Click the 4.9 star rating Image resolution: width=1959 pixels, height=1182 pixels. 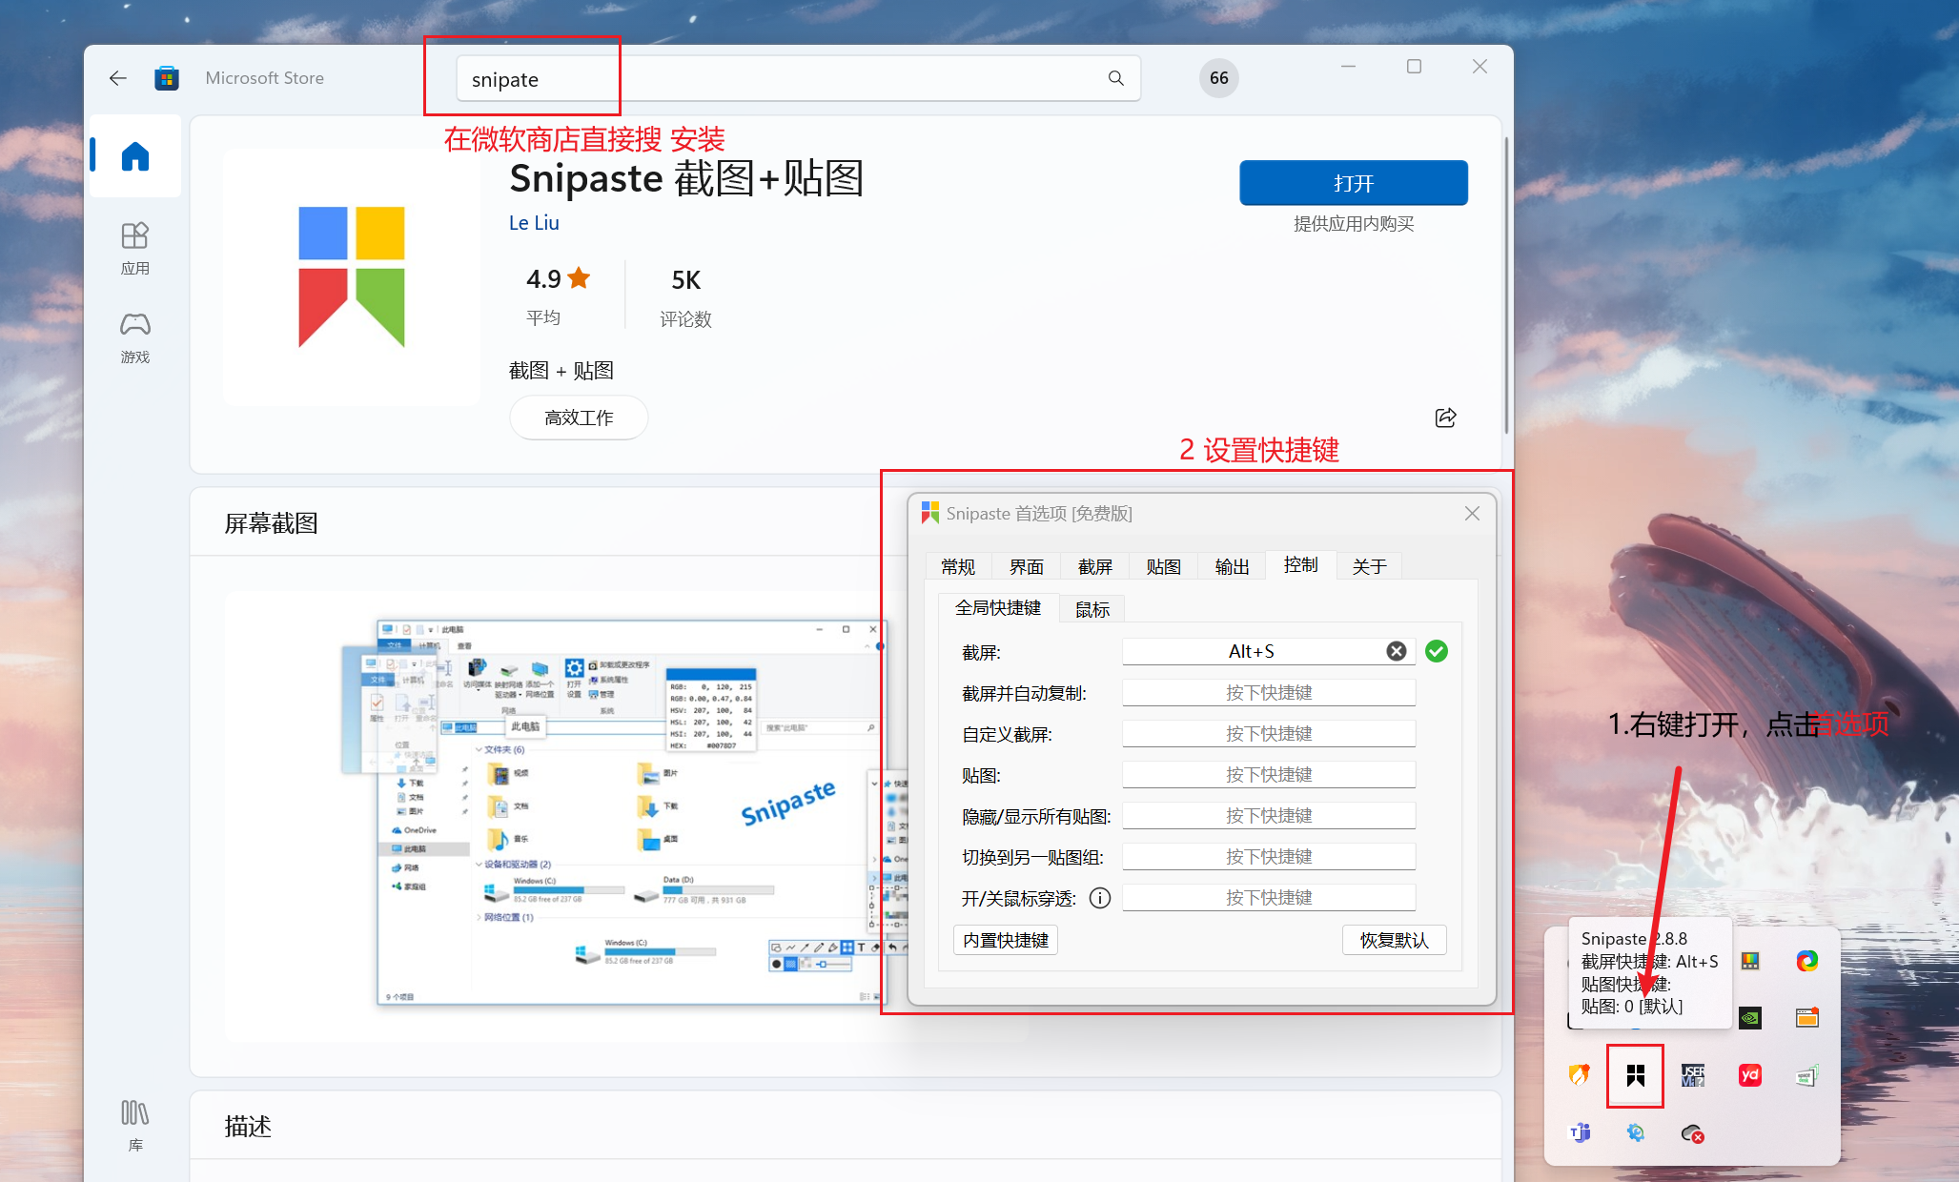559,279
